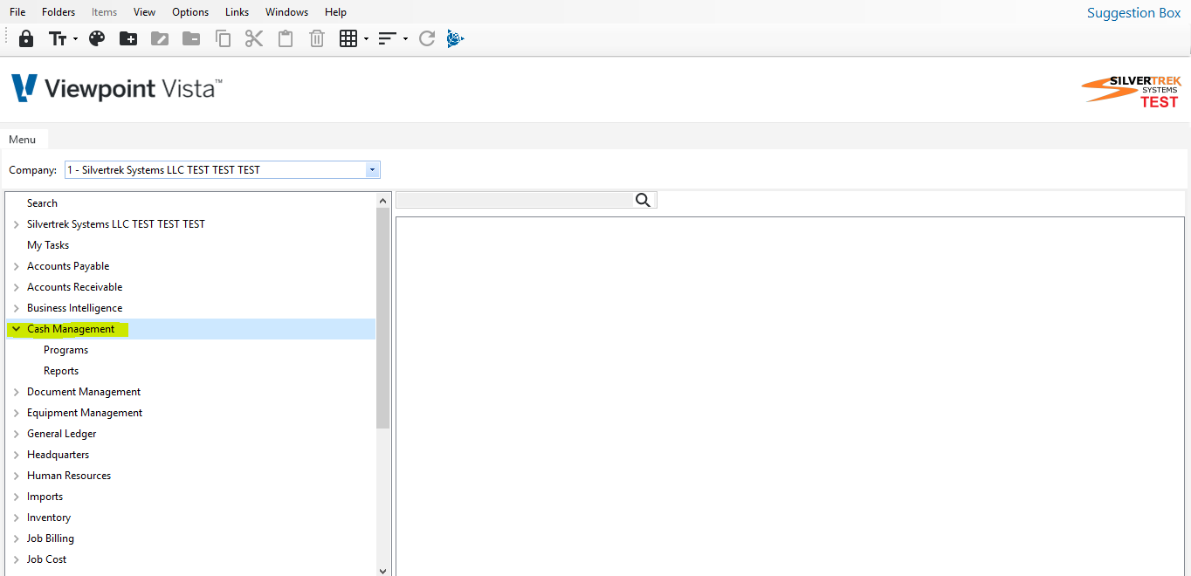The height and width of the screenshot is (576, 1191).
Task: Click the blue globe icon in the toolbar
Action: point(455,38)
